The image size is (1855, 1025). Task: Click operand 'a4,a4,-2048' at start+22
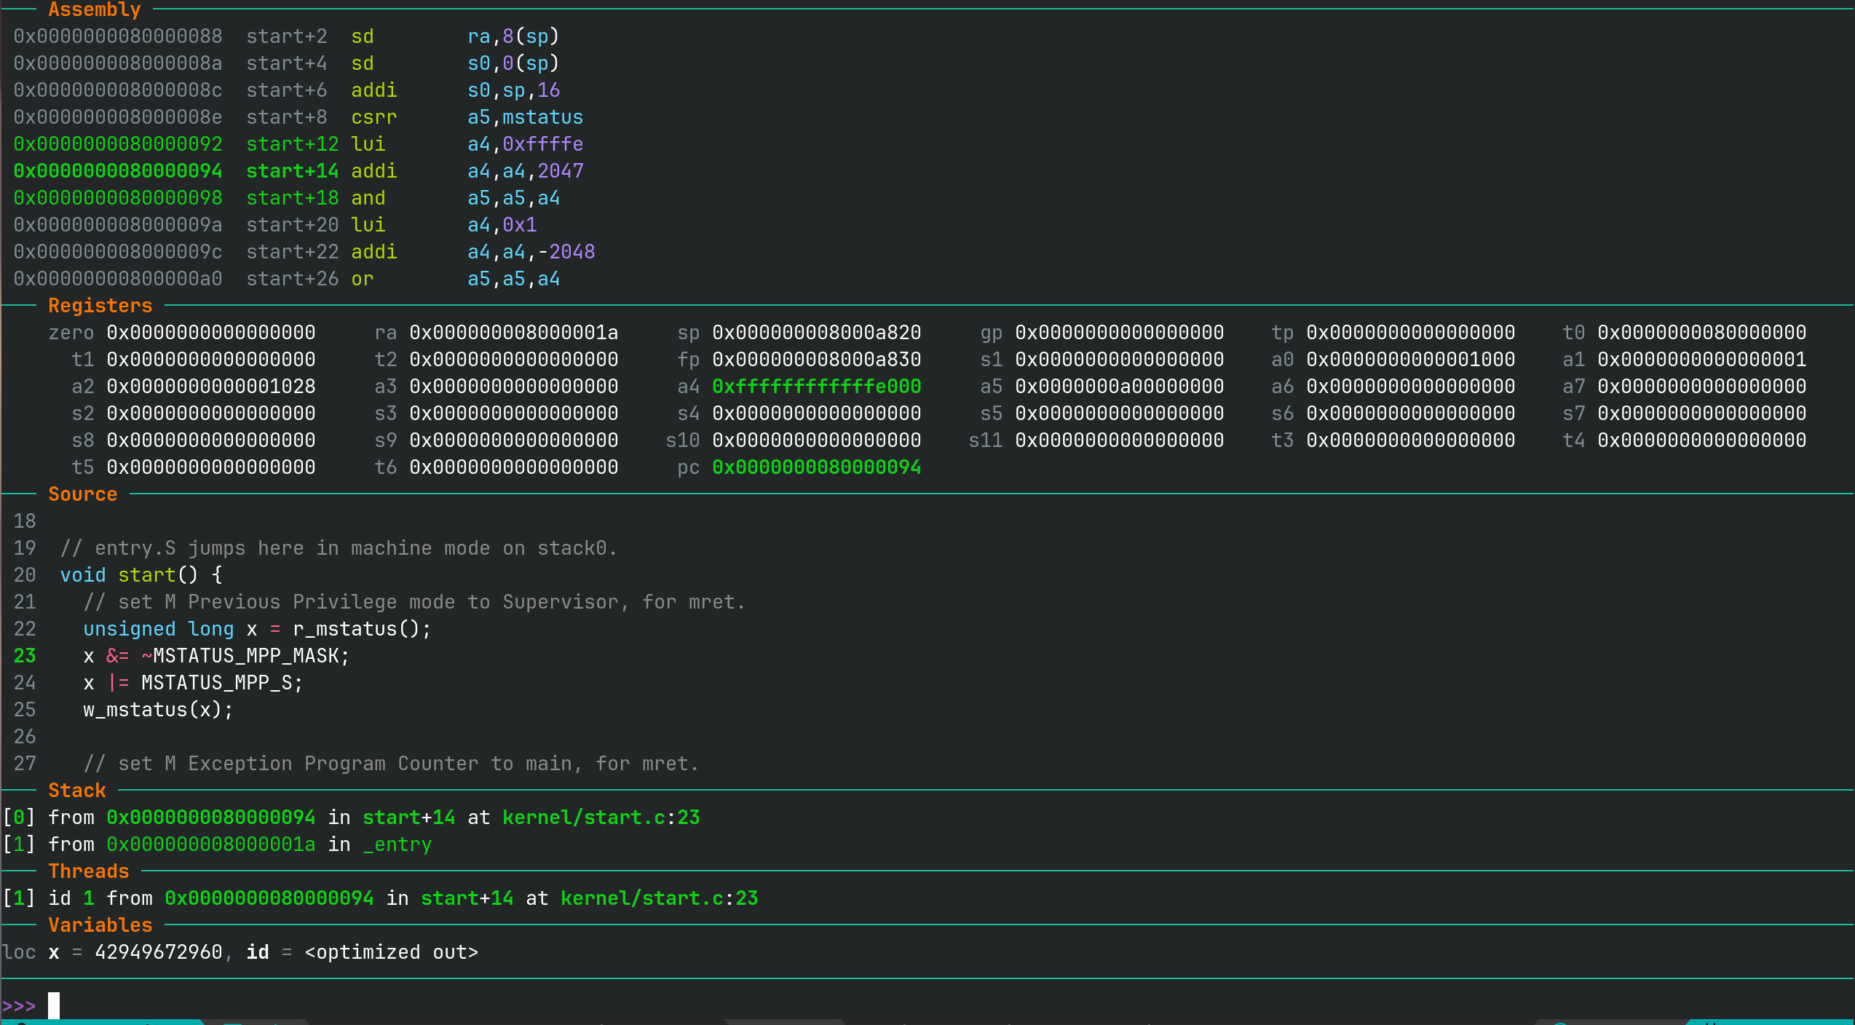click(x=531, y=252)
